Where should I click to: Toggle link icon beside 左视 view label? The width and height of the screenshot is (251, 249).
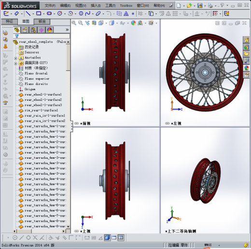pos(167,124)
